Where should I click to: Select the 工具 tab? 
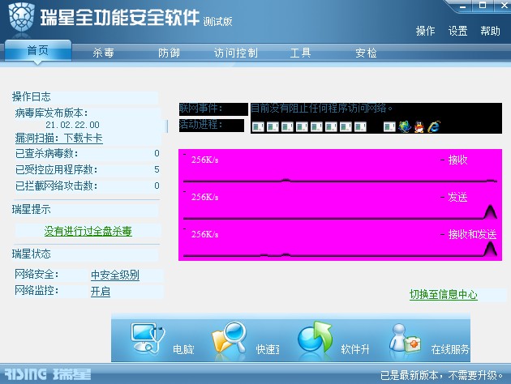pyautogui.click(x=300, y=53)
